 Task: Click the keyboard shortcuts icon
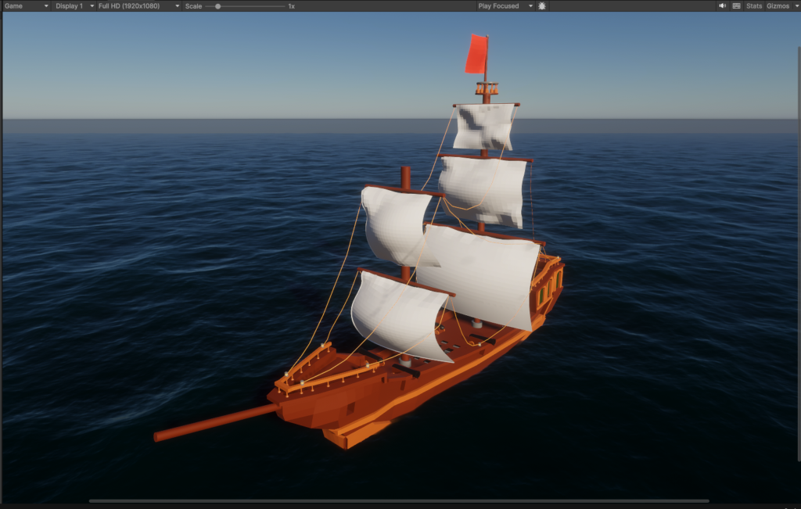[736, 5]
